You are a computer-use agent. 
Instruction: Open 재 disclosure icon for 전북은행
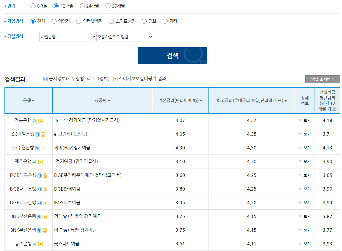35,121
